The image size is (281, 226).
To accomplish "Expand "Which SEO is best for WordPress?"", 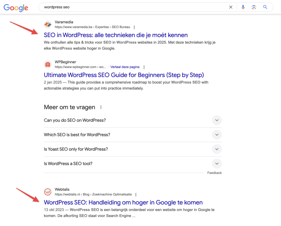I will 217,135.
